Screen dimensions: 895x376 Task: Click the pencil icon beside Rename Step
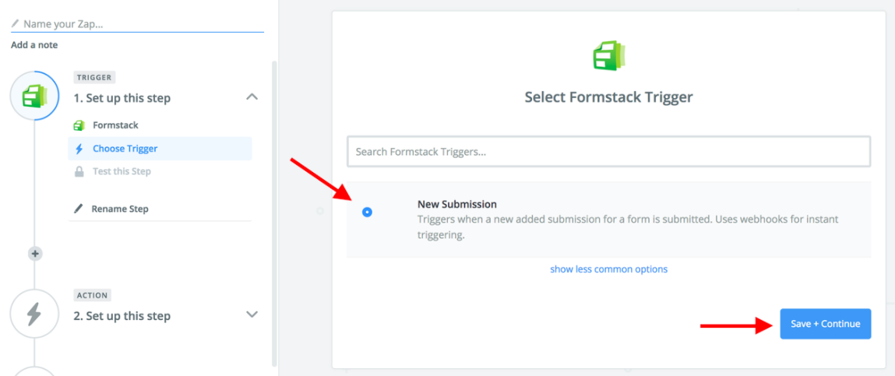tap(78, 209)
